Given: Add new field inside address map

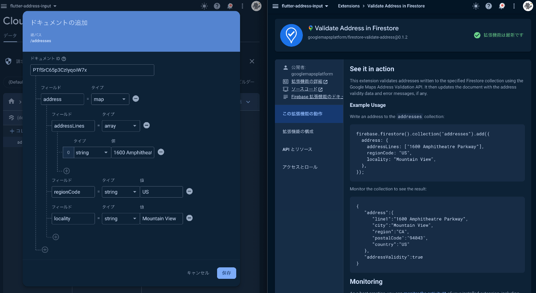Looking at the screenshot, I should 56,237.
